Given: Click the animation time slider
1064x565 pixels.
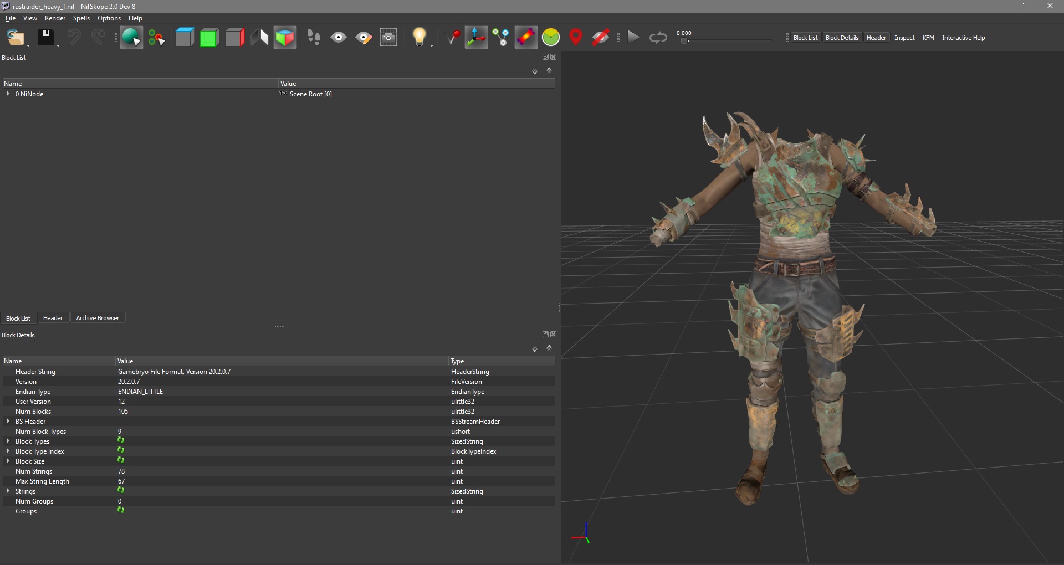Looking at the screenshot, I should coord(726,40).
